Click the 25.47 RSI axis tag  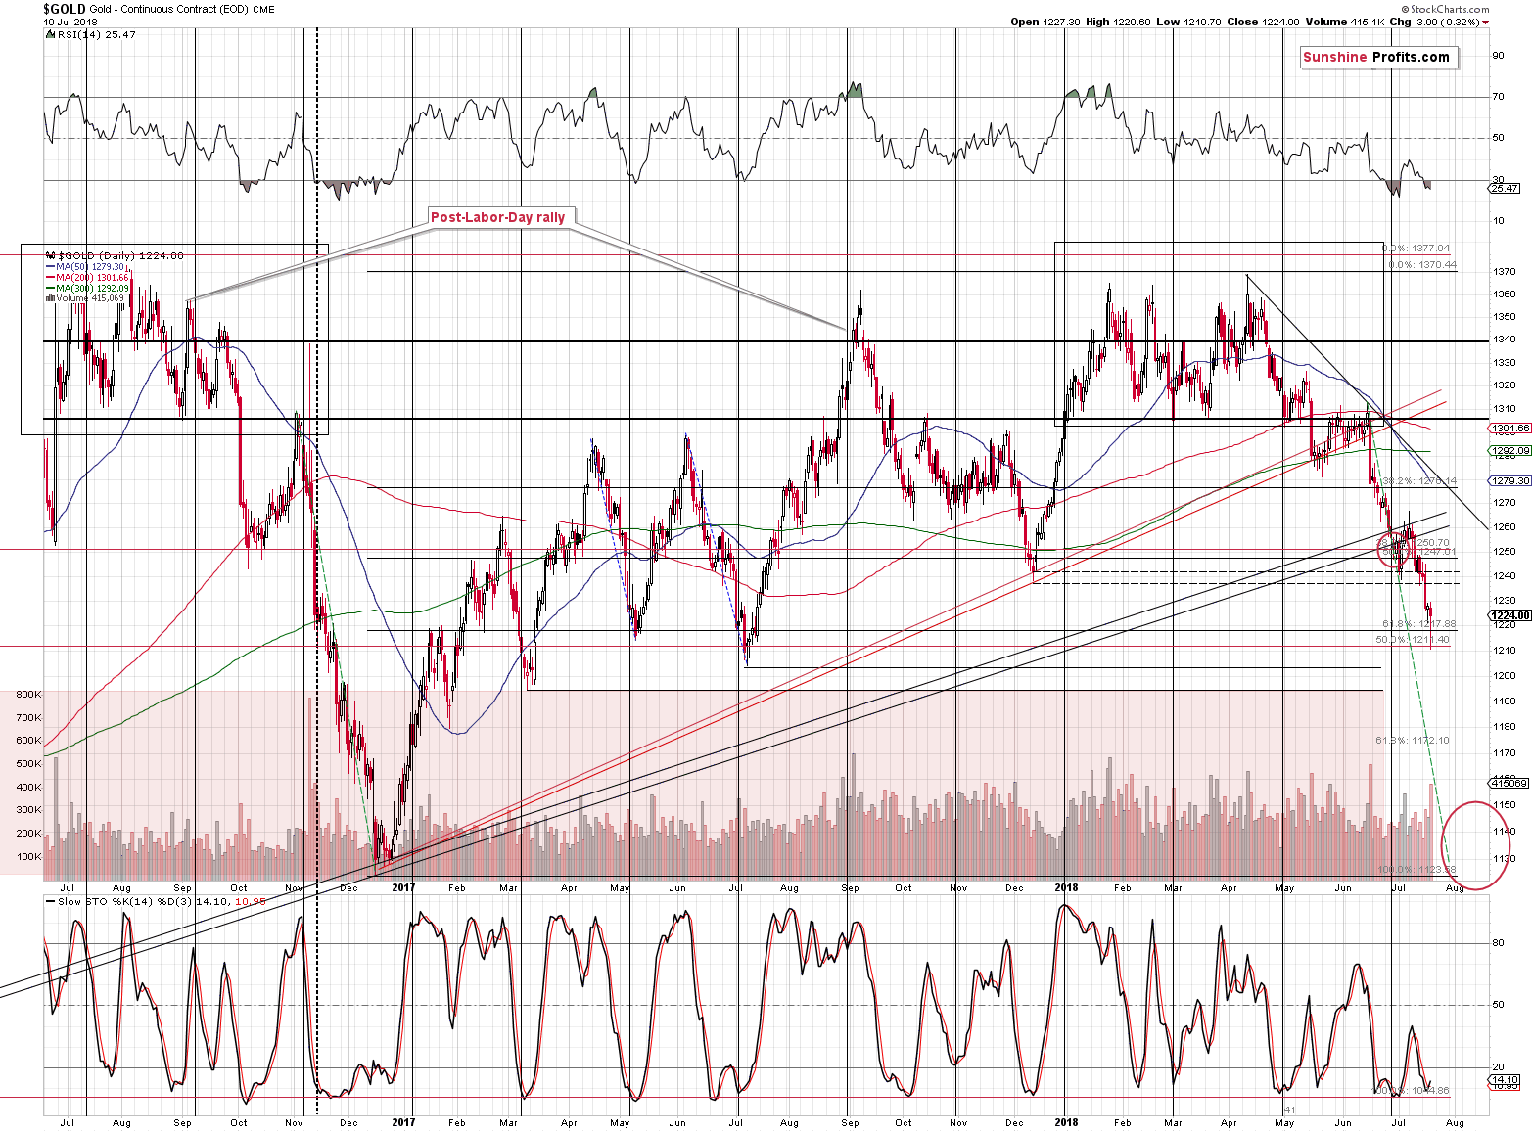pyautogui.click(x=1505, y=188)
